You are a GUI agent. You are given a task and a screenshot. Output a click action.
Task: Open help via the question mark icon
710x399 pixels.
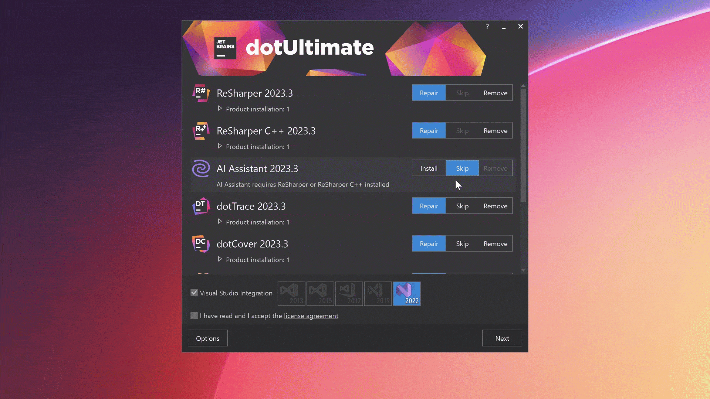pos(487,27)
